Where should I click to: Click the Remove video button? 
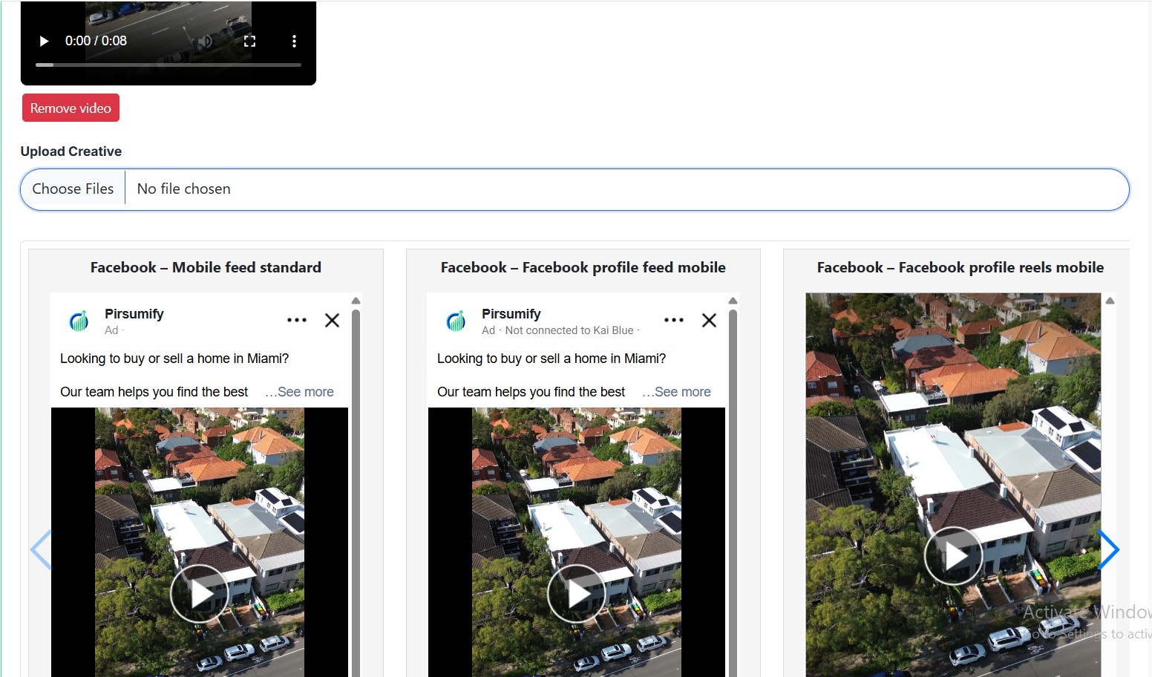click(71, 108)
